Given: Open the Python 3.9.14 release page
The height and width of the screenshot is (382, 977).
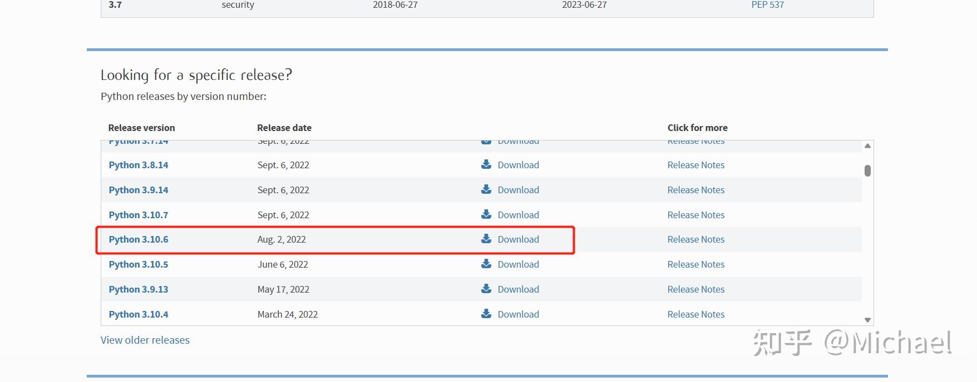Looking at the screenshot, I should [x=139, y=190].
